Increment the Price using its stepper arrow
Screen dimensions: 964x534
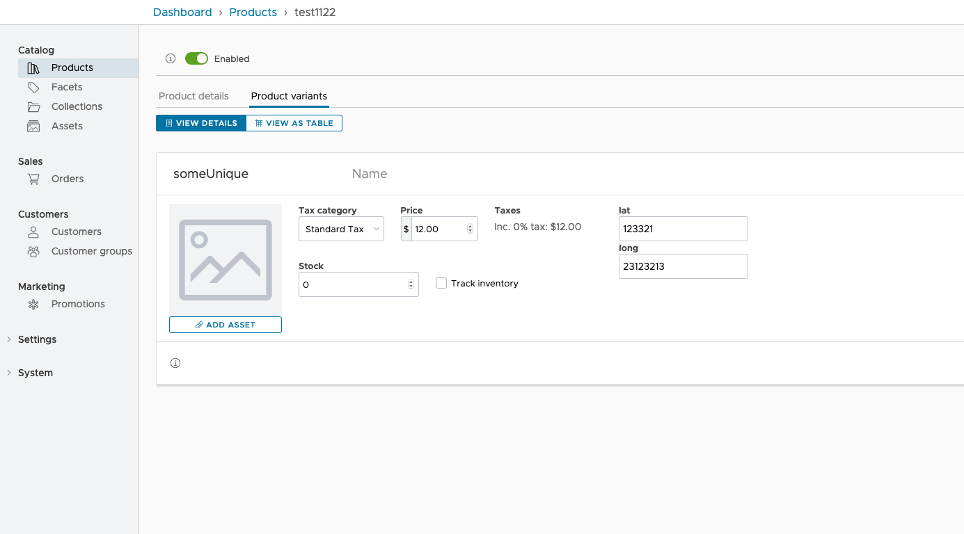[x=472, y=225]
